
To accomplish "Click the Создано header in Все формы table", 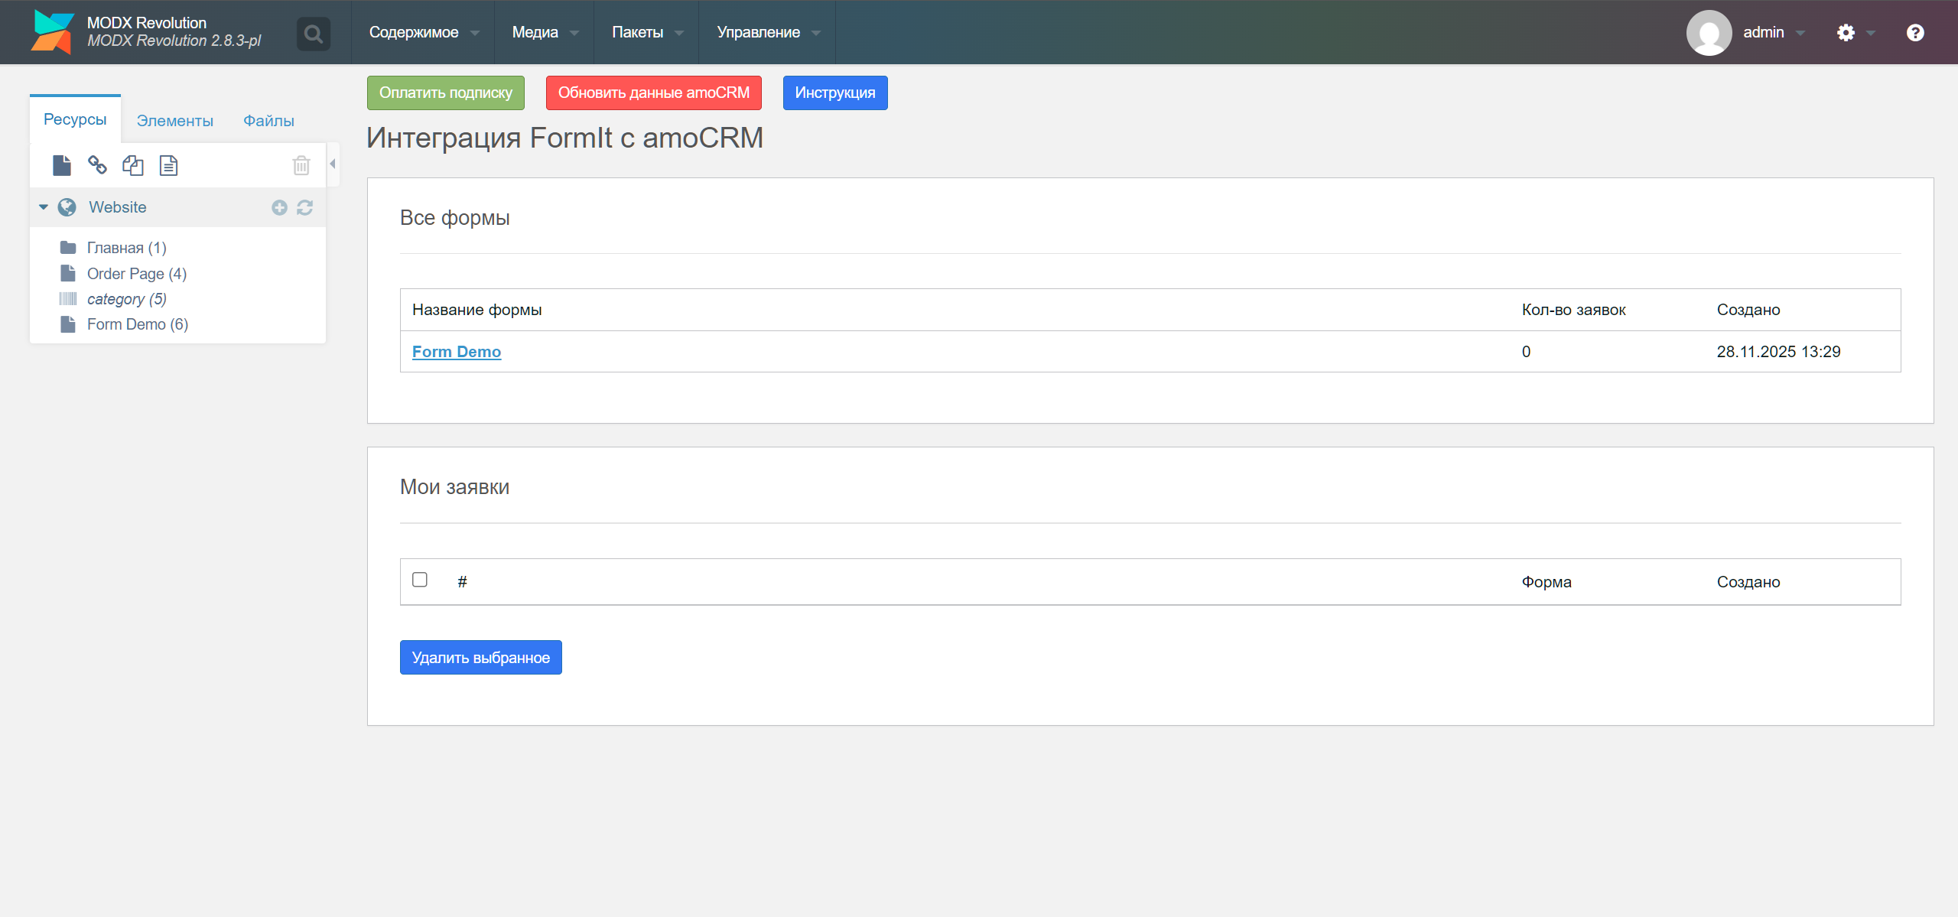I will coord(1748,310).
